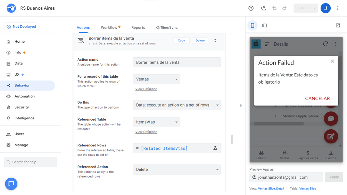Click the Action name input field
This screenshot has width=347, height=195.
(176, 62)
